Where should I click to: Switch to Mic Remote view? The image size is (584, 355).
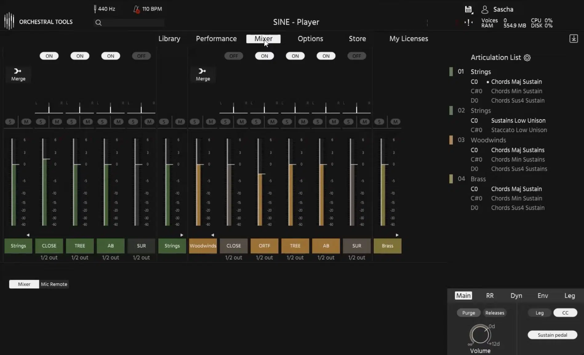tap(54, 284)
